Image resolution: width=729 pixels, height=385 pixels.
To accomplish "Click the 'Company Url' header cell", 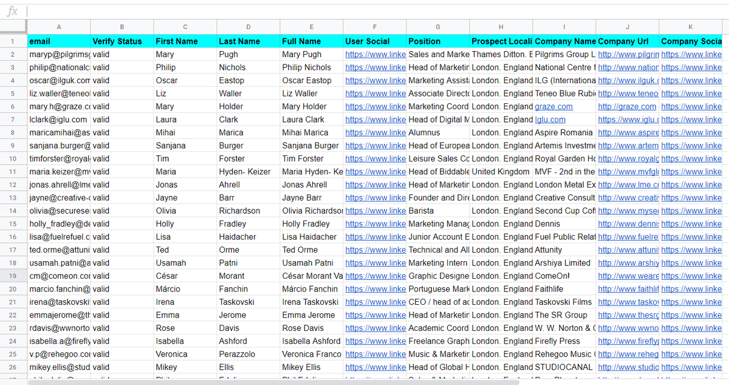I will (628, 41).
